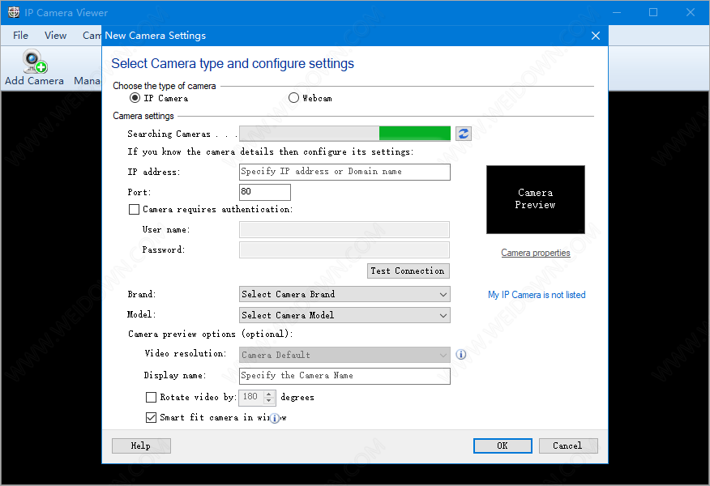Click the Display name input field

[x=344, y=376]
